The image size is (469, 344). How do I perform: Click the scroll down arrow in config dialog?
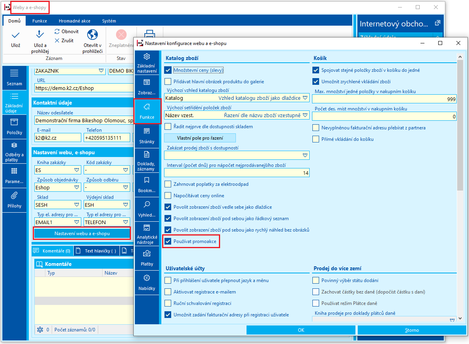point(460,318)
